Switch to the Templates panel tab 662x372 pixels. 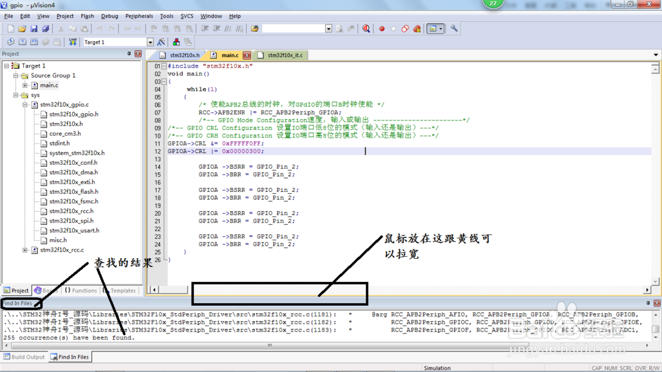pos(119,291)
